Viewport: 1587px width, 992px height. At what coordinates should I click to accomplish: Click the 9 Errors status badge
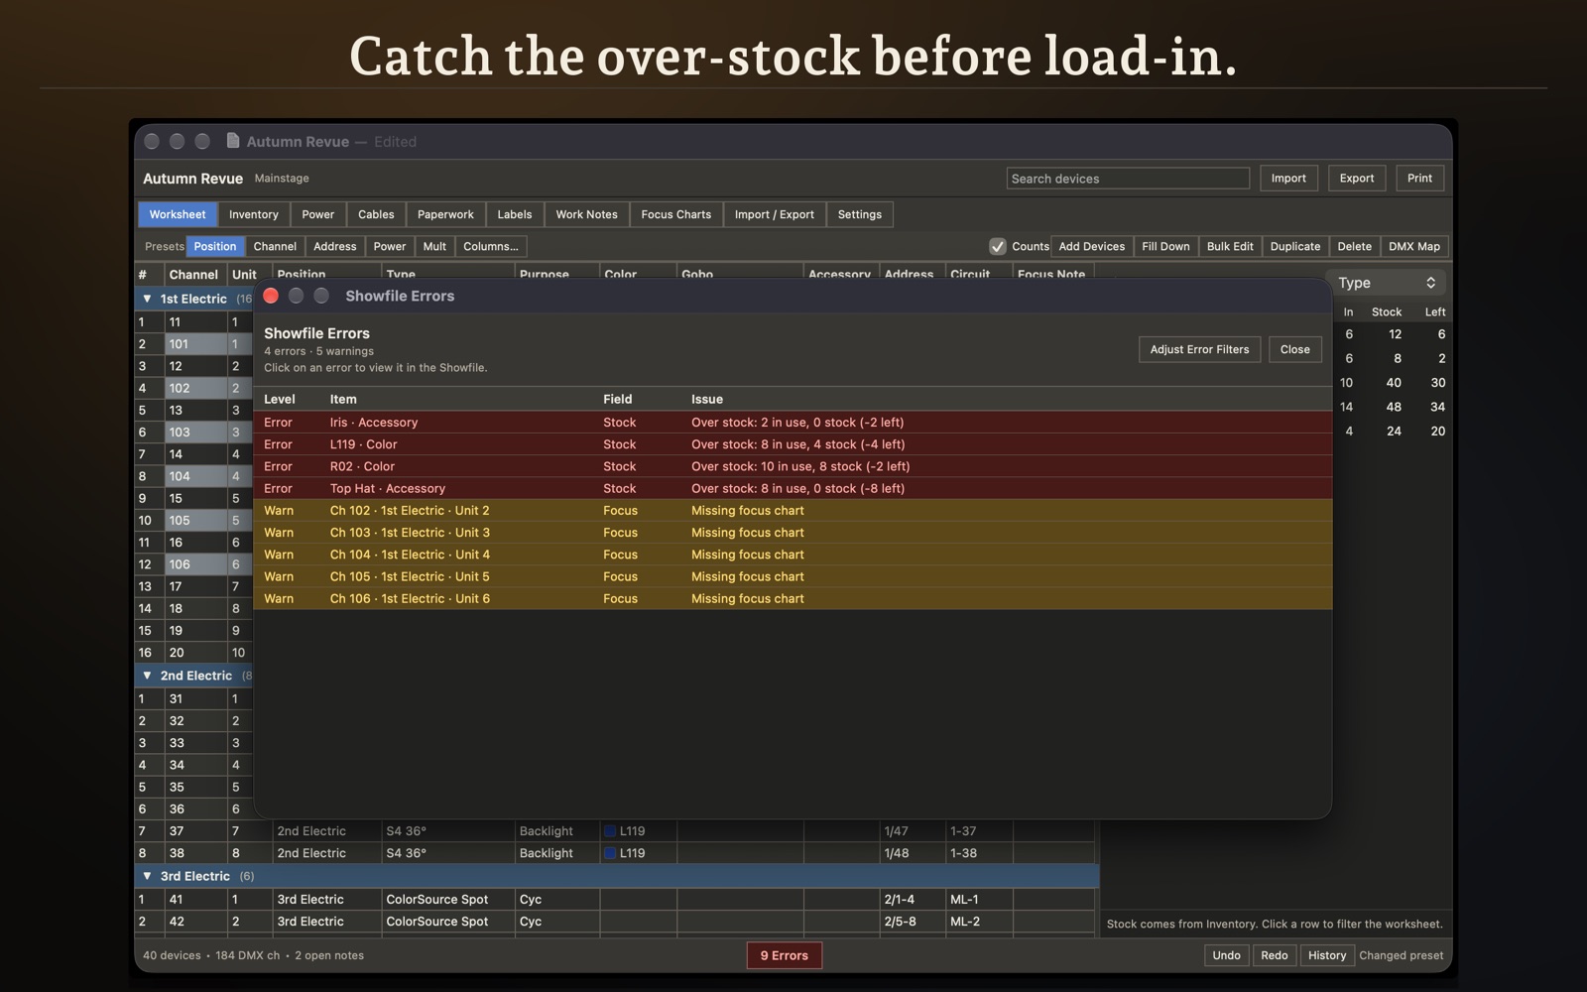click(784, 955)
